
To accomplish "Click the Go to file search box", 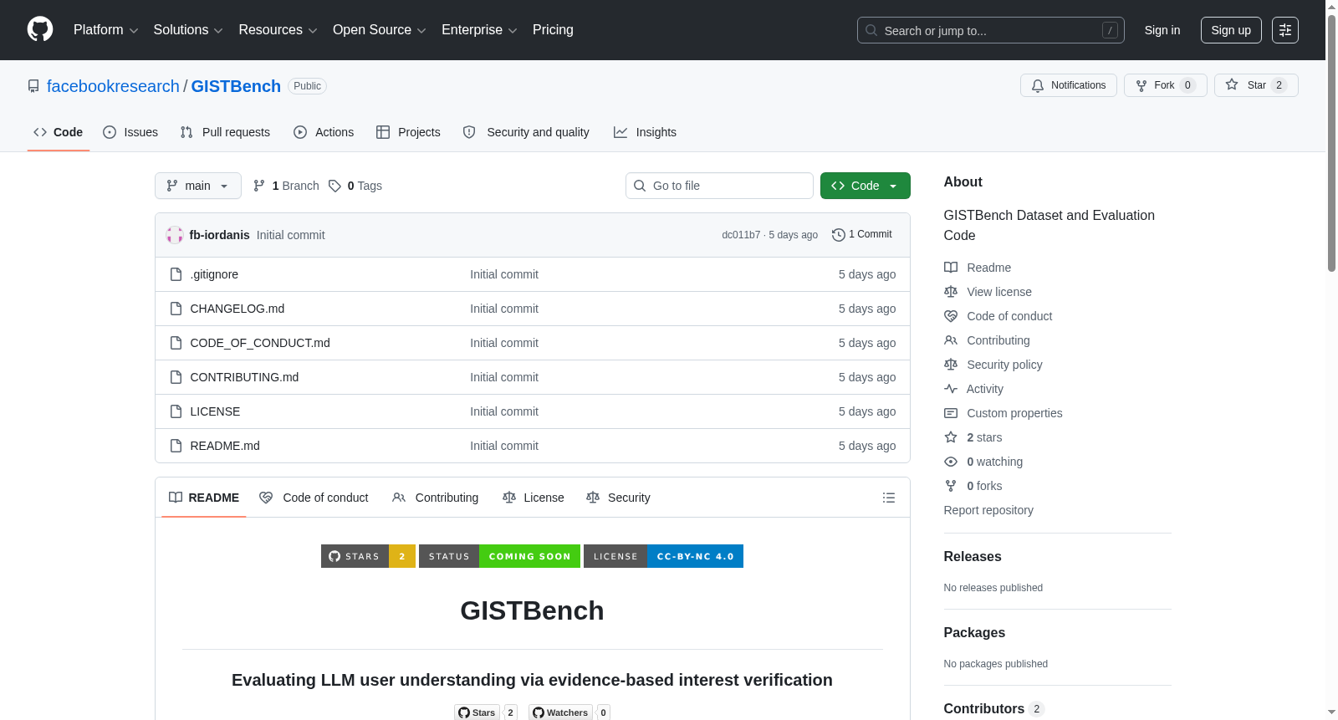I will click(719, 186).
